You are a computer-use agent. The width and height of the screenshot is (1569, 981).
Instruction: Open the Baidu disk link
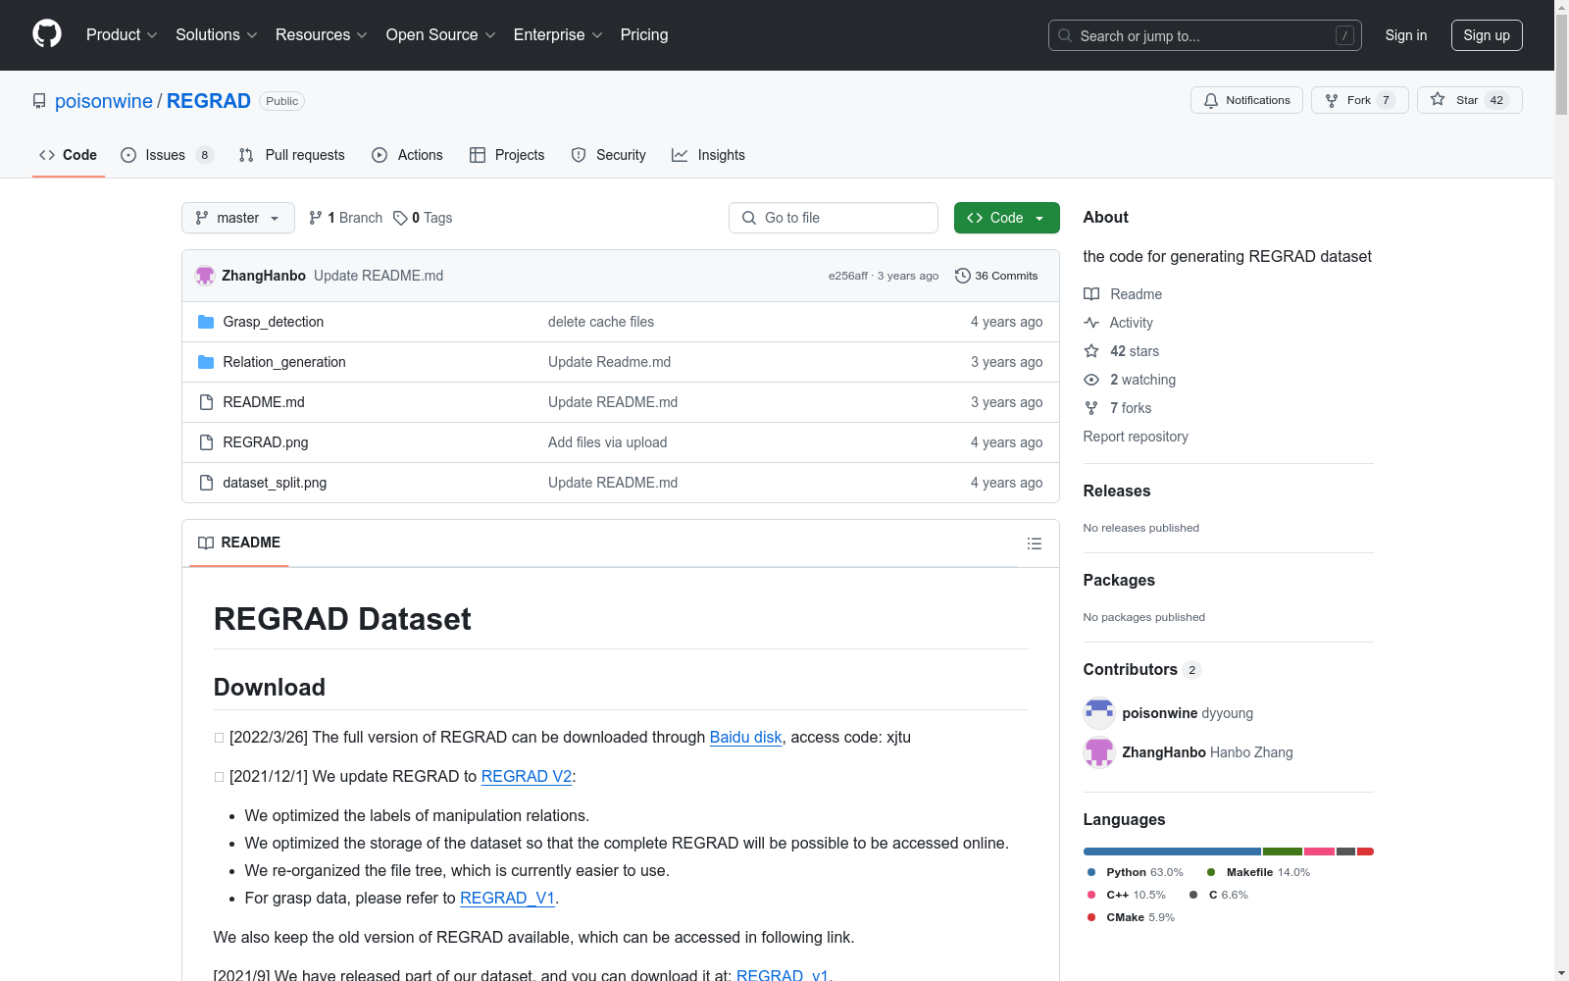coord(746,738)
